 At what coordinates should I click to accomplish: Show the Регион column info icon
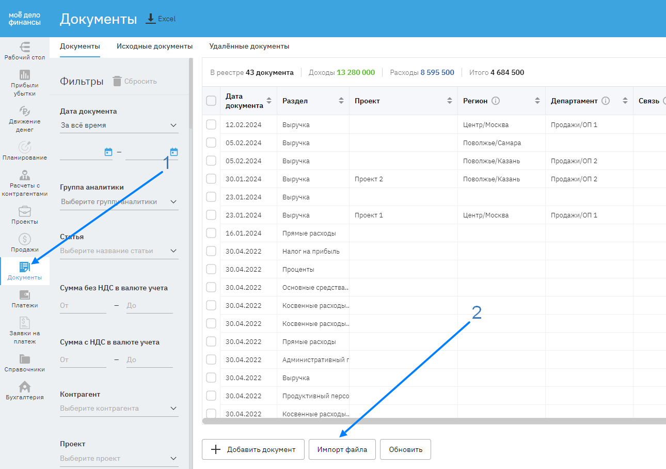pyautogui.click(x=496, y=101)
